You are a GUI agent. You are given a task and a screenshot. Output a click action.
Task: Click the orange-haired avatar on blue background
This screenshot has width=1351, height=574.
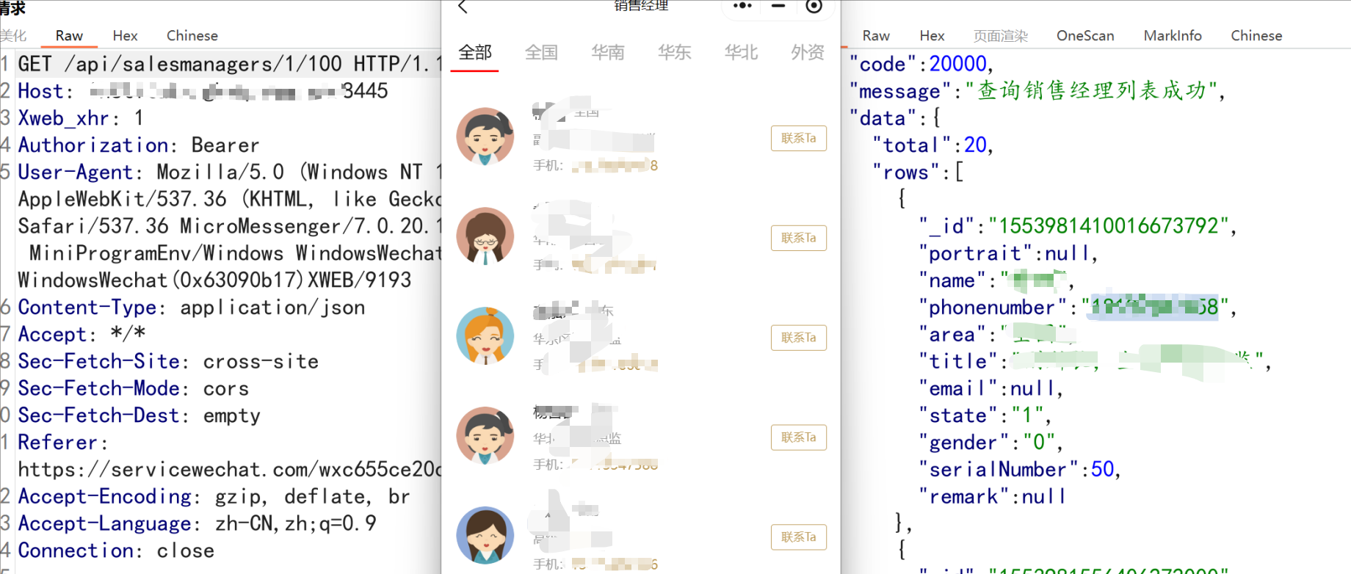[485, 336]
